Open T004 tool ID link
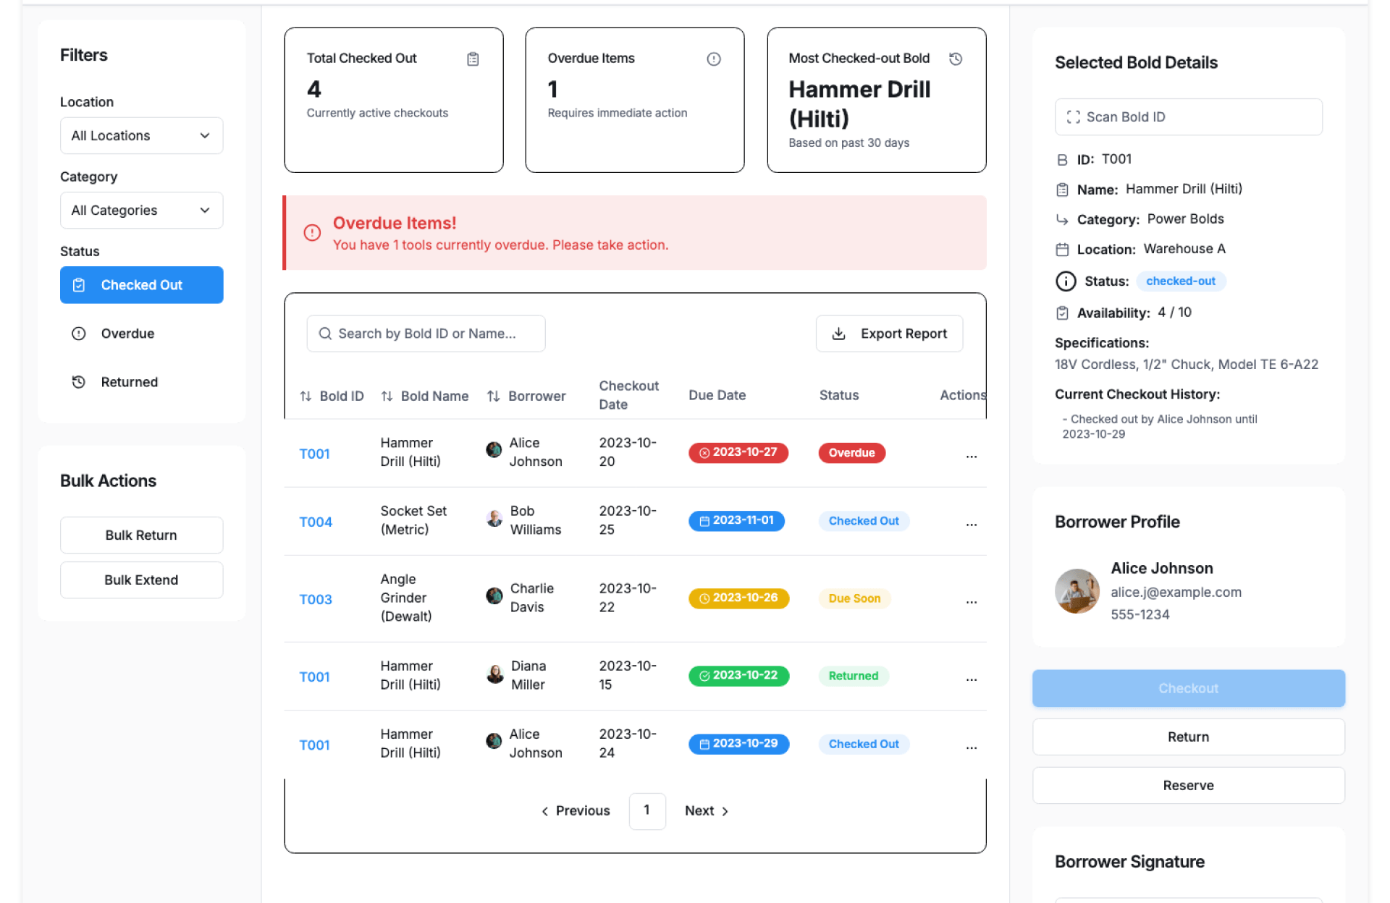1390x903 pixels. pyautogui.click(x=316, y=522)
